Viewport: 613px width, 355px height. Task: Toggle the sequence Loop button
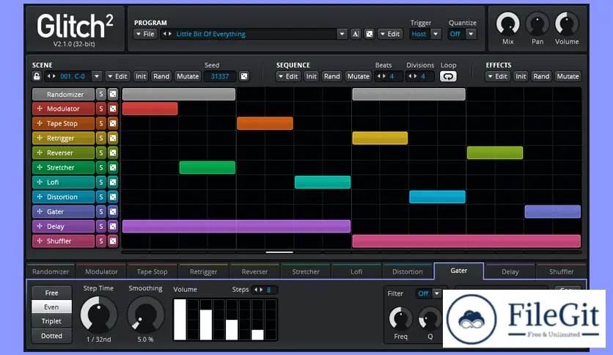[x=448, y=76]
